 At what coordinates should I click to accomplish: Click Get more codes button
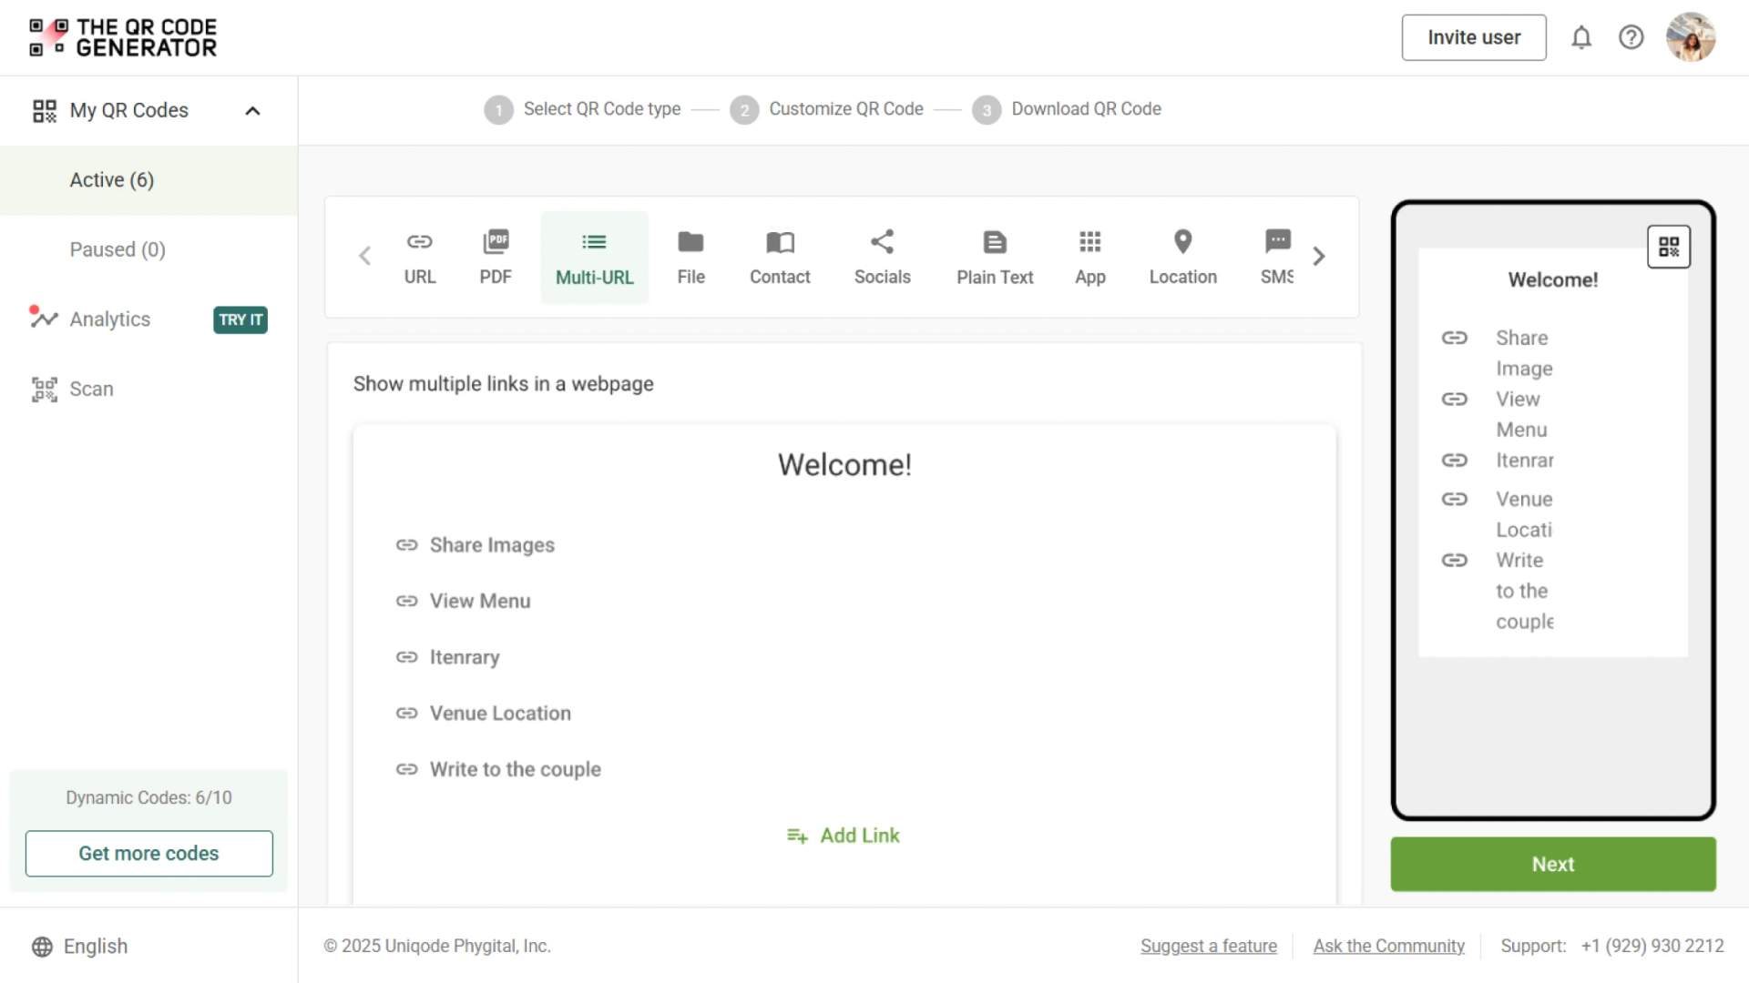pyautogui.click(x=148, y=854)
